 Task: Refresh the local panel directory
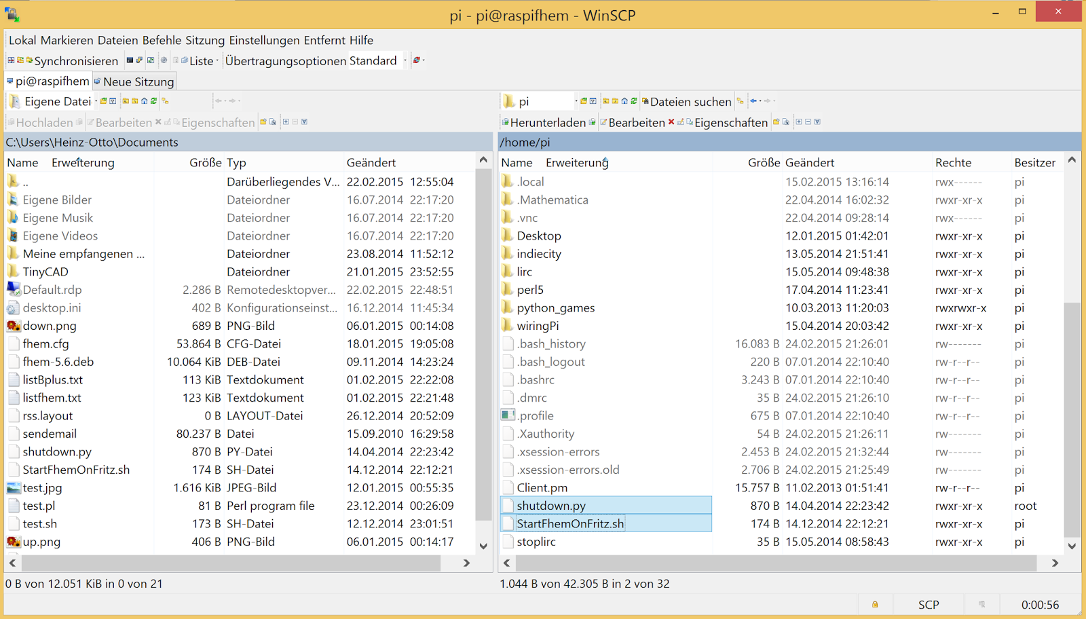pyautogui.click(x=153, y=101)
